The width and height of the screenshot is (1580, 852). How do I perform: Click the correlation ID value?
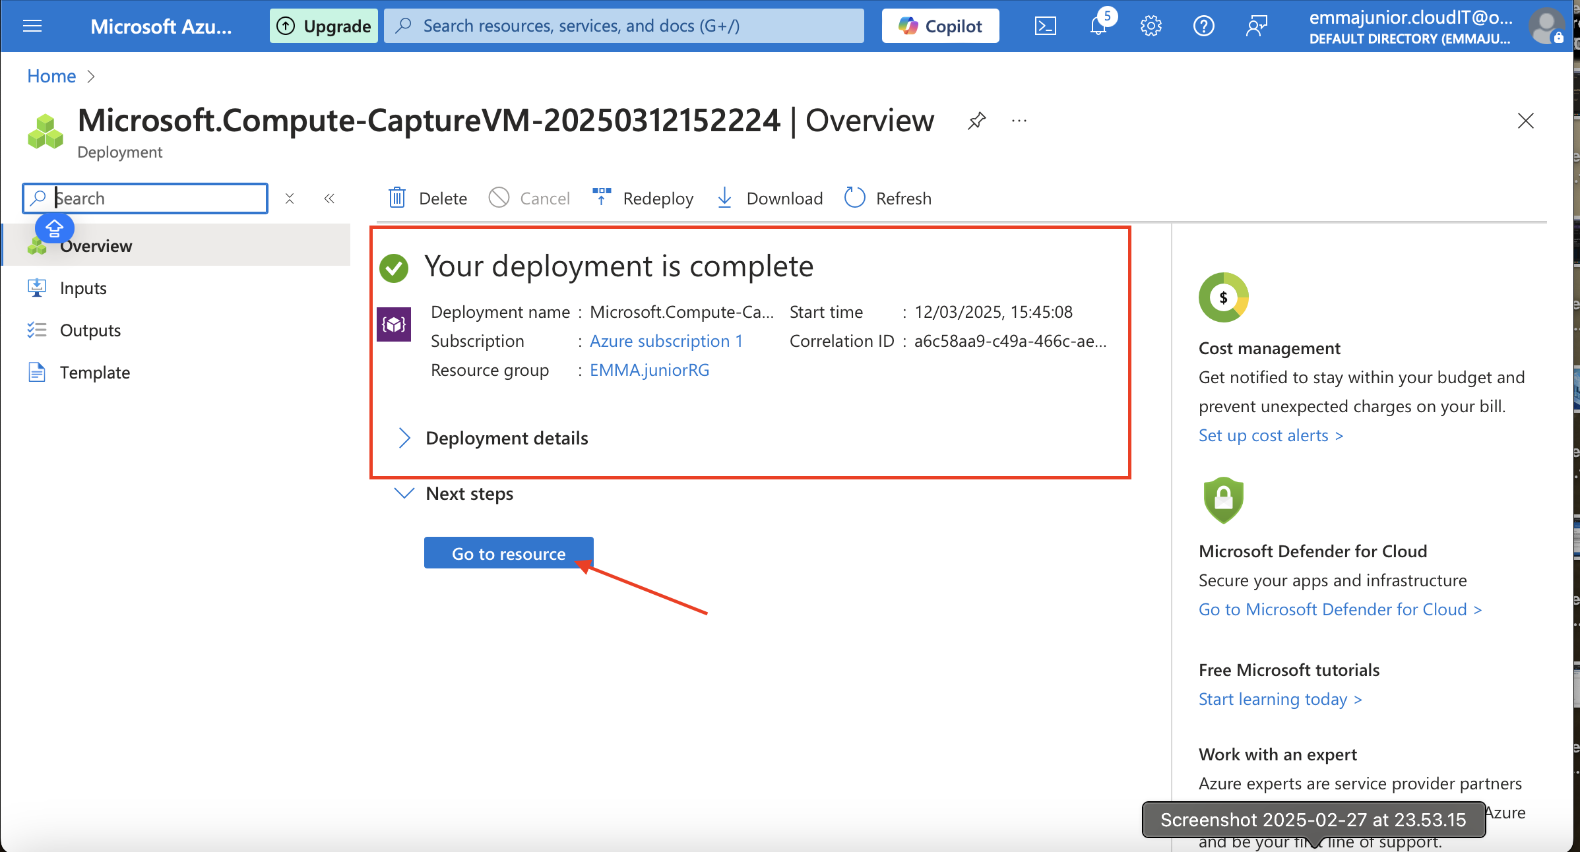[x=1010, y=341]
